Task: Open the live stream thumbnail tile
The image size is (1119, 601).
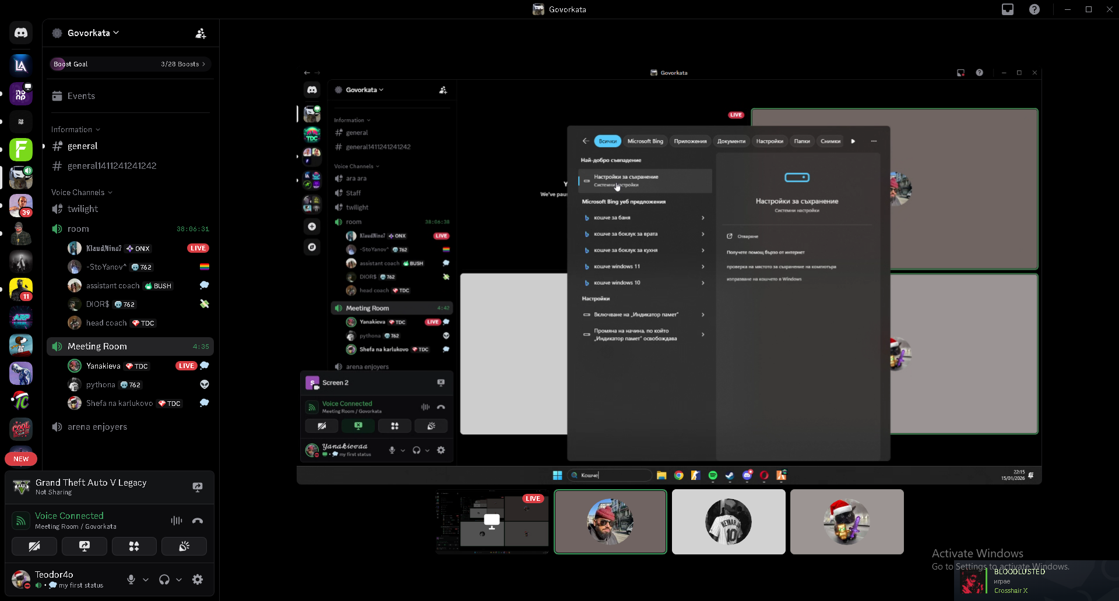Action: pyautogui.click(x=492, y=522)
